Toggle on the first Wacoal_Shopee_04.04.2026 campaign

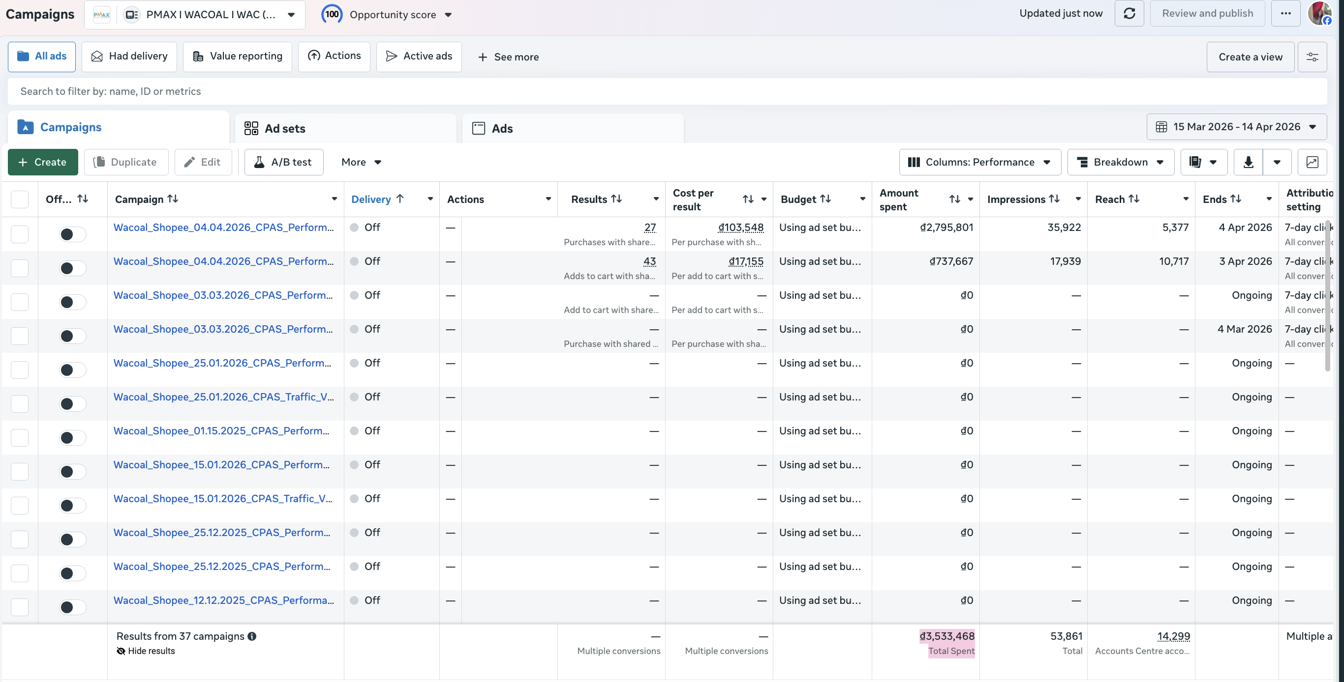pos(72,234)
